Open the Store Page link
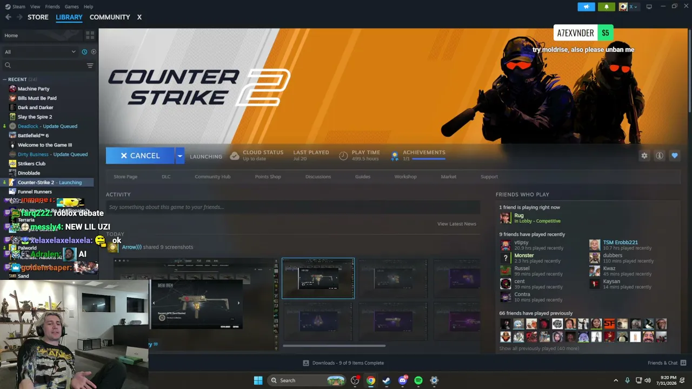This screenshot has height=389, width=692. click(x=125, y=177)
